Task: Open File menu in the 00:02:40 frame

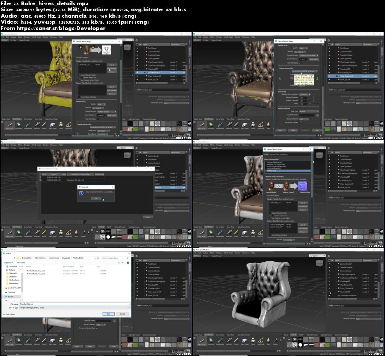Action: point(195,37)
